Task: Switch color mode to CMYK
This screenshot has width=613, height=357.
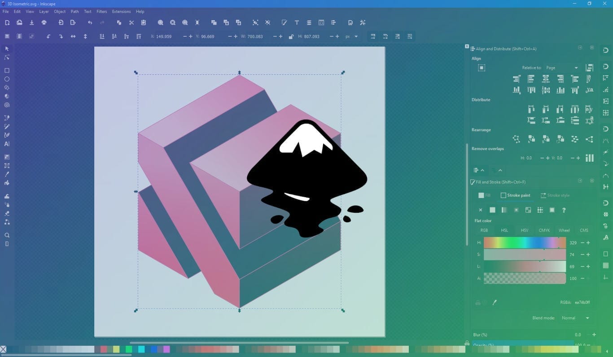Action: (544, 230)
